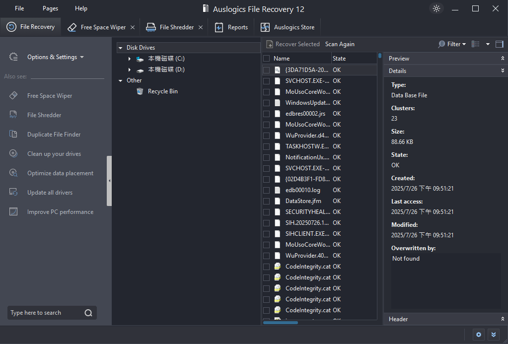Check the box for {3DA71D5A-20... file

tap(266, 70)
